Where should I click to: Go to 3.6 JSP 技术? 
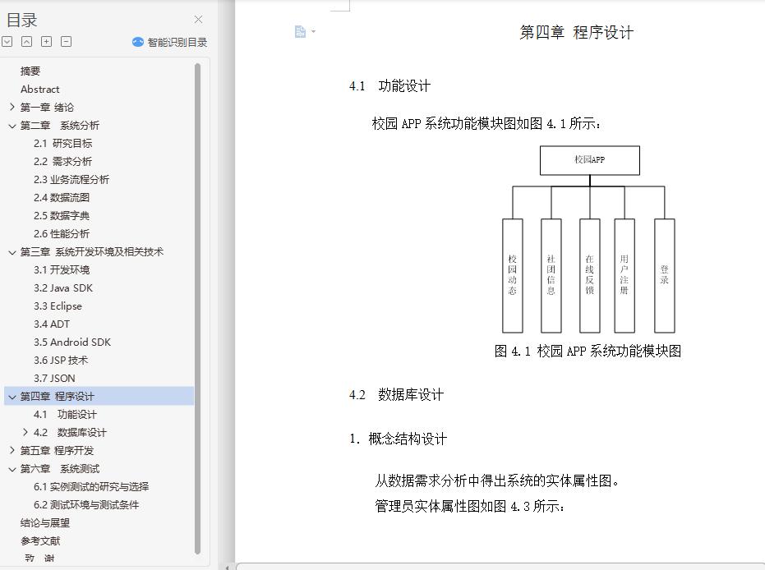click(x=61, y=360)
